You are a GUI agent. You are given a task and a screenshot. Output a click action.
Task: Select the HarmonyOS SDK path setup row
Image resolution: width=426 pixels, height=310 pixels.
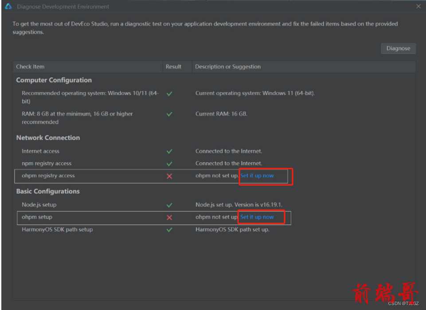(215, 230)
